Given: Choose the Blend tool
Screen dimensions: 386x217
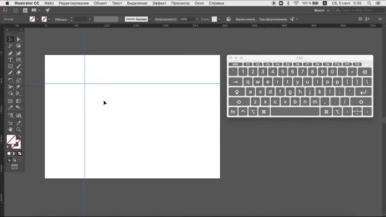Looking at the screenshot, I should (19, 107).
